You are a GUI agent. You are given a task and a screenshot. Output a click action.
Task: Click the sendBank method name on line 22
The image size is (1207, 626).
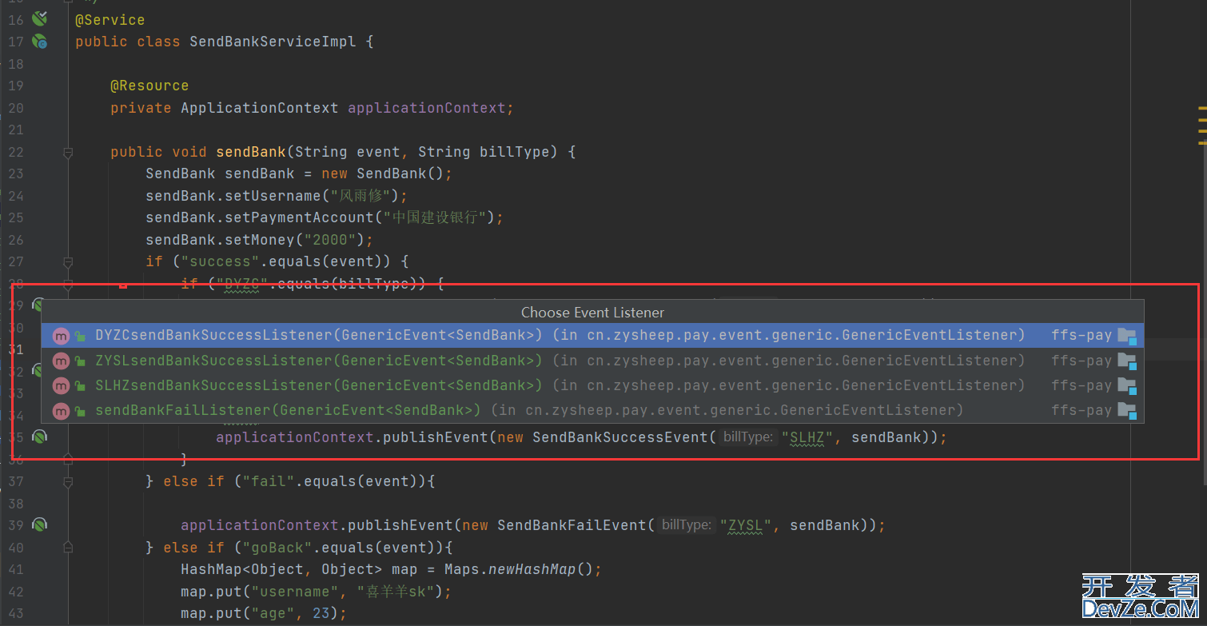(x=251, y=152)
